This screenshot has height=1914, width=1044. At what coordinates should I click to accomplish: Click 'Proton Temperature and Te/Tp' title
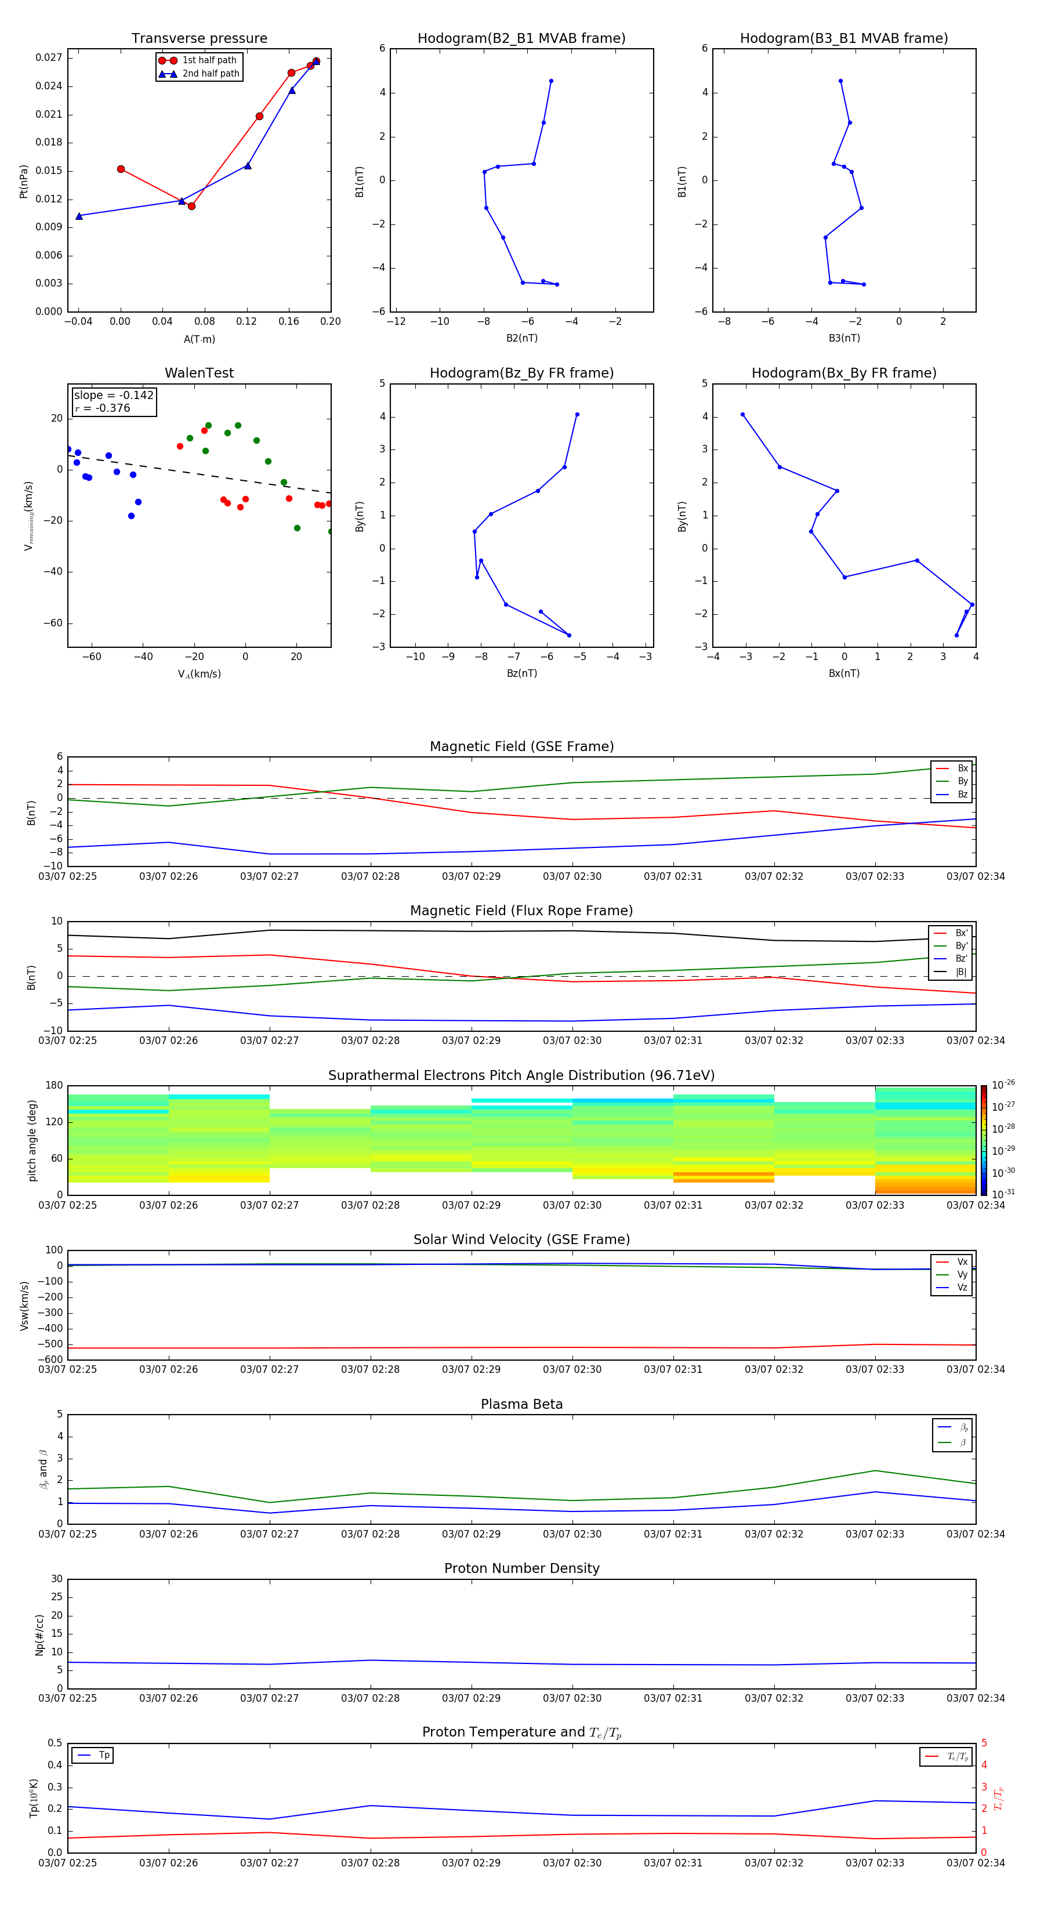coord(521,1732)
